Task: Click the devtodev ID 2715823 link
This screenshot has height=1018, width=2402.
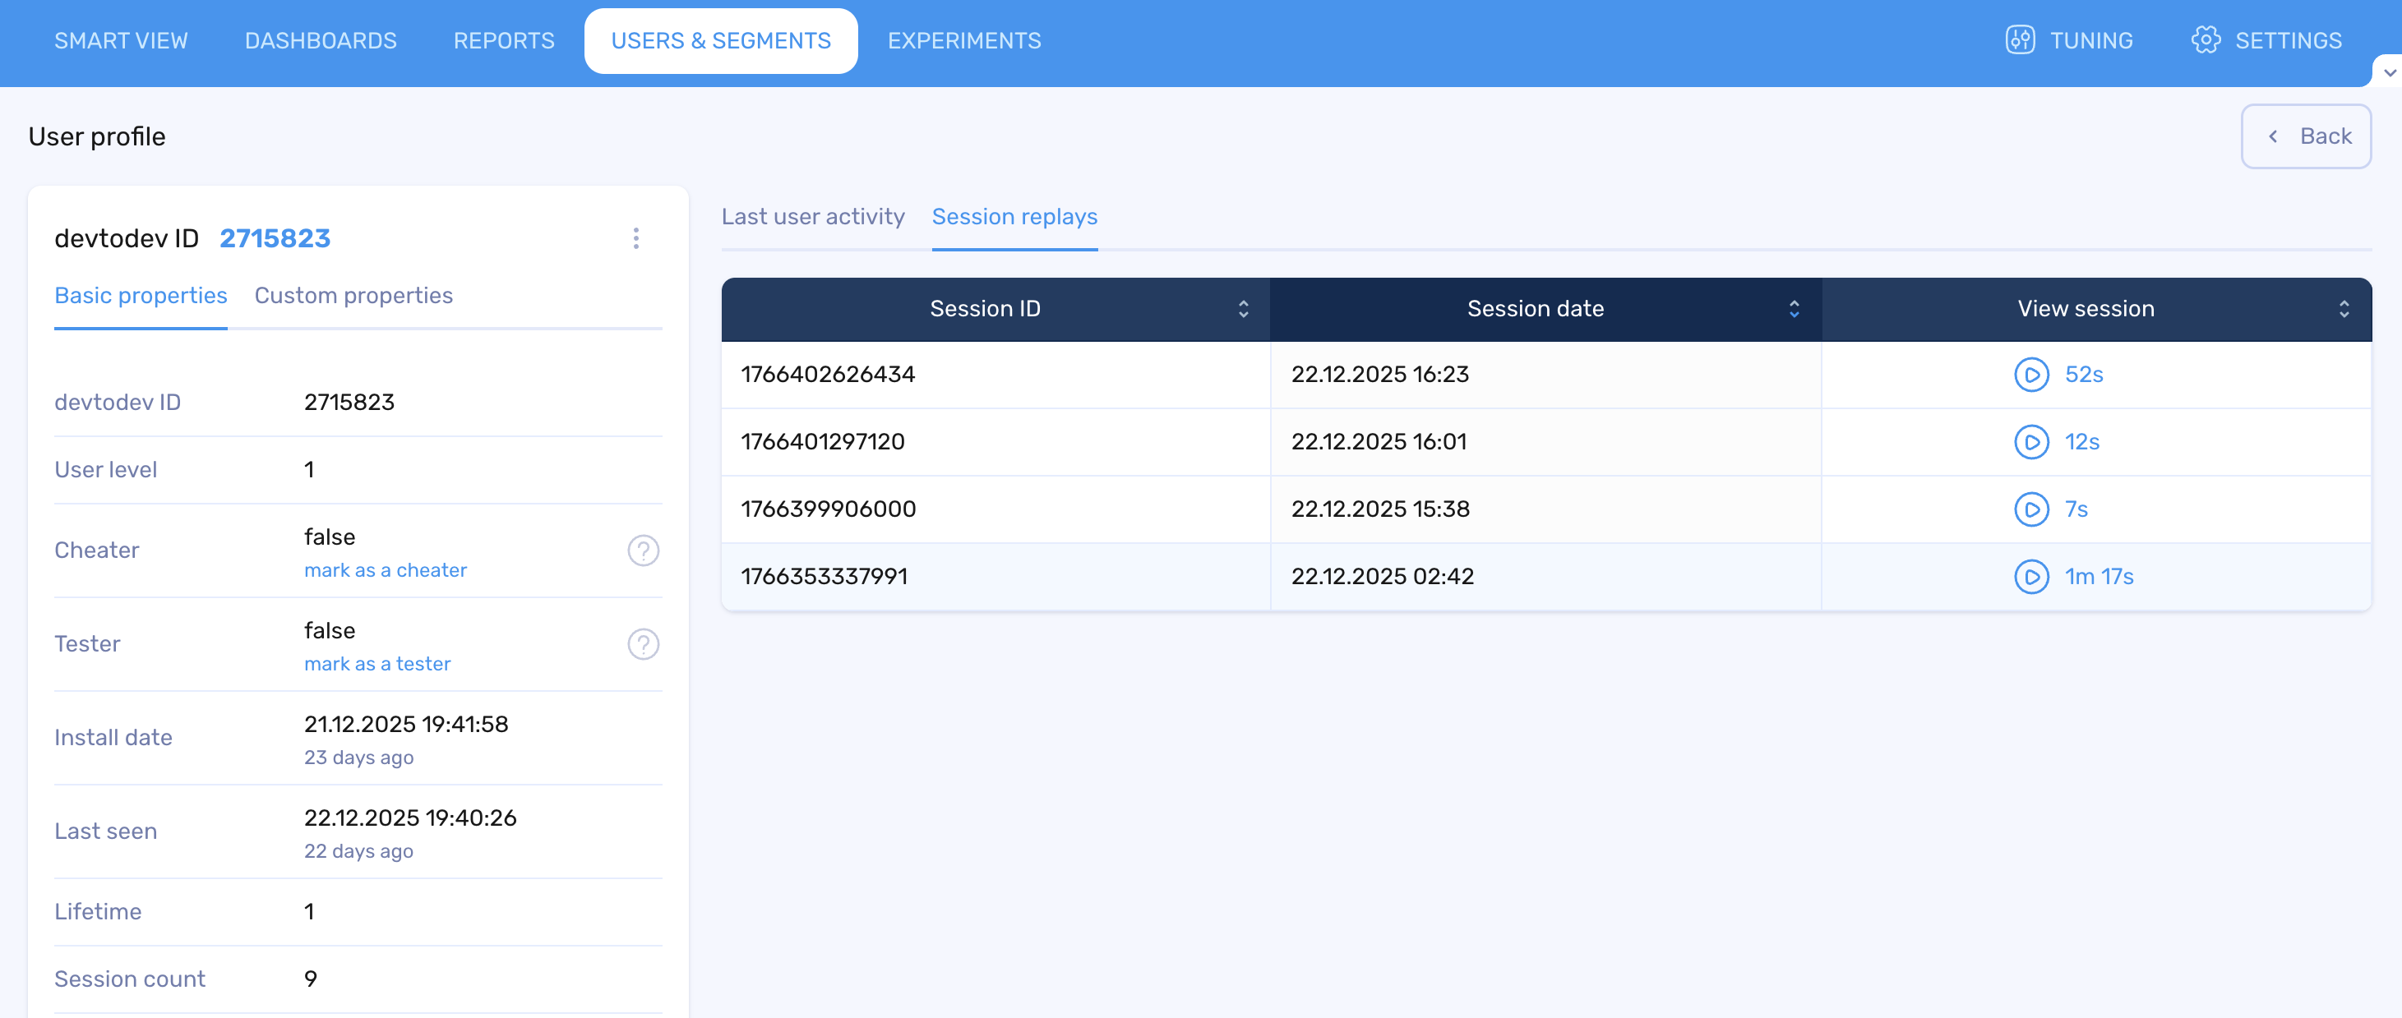Action: [274, 238]
